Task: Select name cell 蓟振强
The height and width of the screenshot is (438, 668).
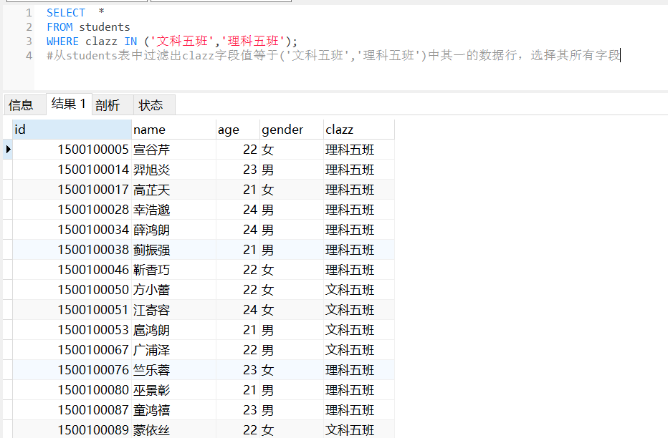Action: 173,250
